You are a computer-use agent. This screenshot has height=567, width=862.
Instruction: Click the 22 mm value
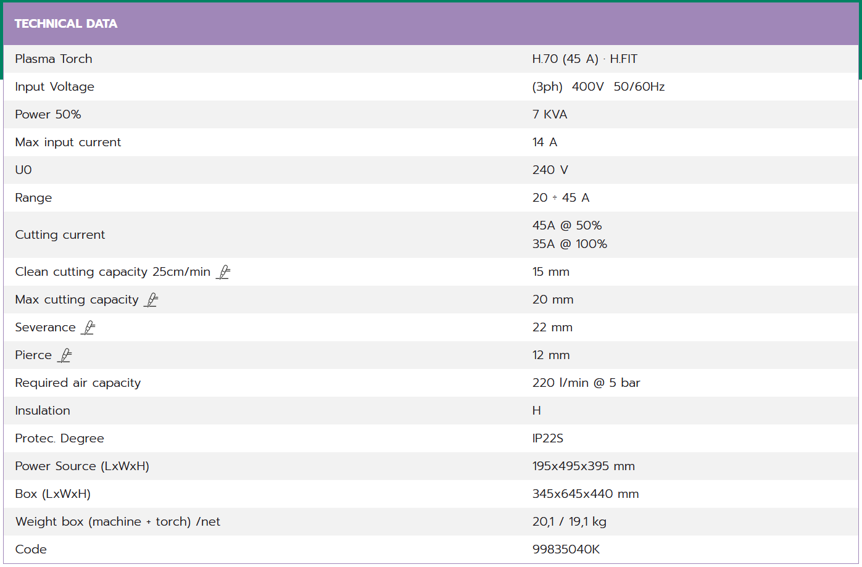click(552, 327)
